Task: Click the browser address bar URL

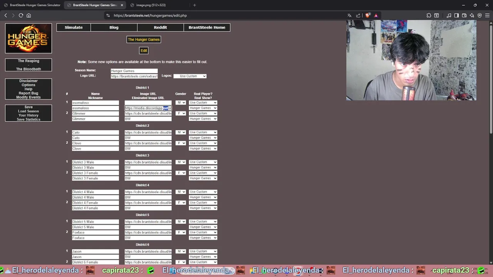Action: [150, 15]
